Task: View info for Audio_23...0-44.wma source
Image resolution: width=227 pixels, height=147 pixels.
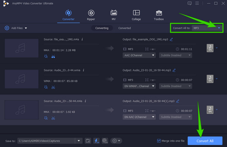Action: 83,70
